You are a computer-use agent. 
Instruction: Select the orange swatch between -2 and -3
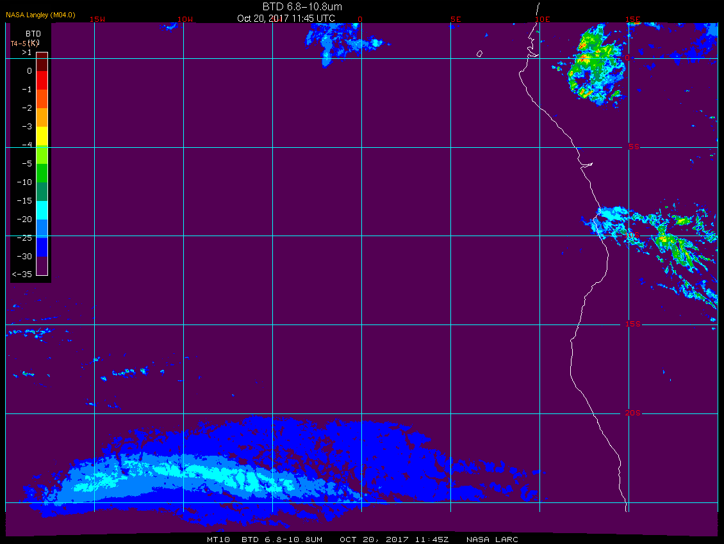(x=42, y=118)
